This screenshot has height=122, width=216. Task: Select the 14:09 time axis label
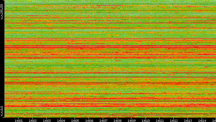click(131, 121)
